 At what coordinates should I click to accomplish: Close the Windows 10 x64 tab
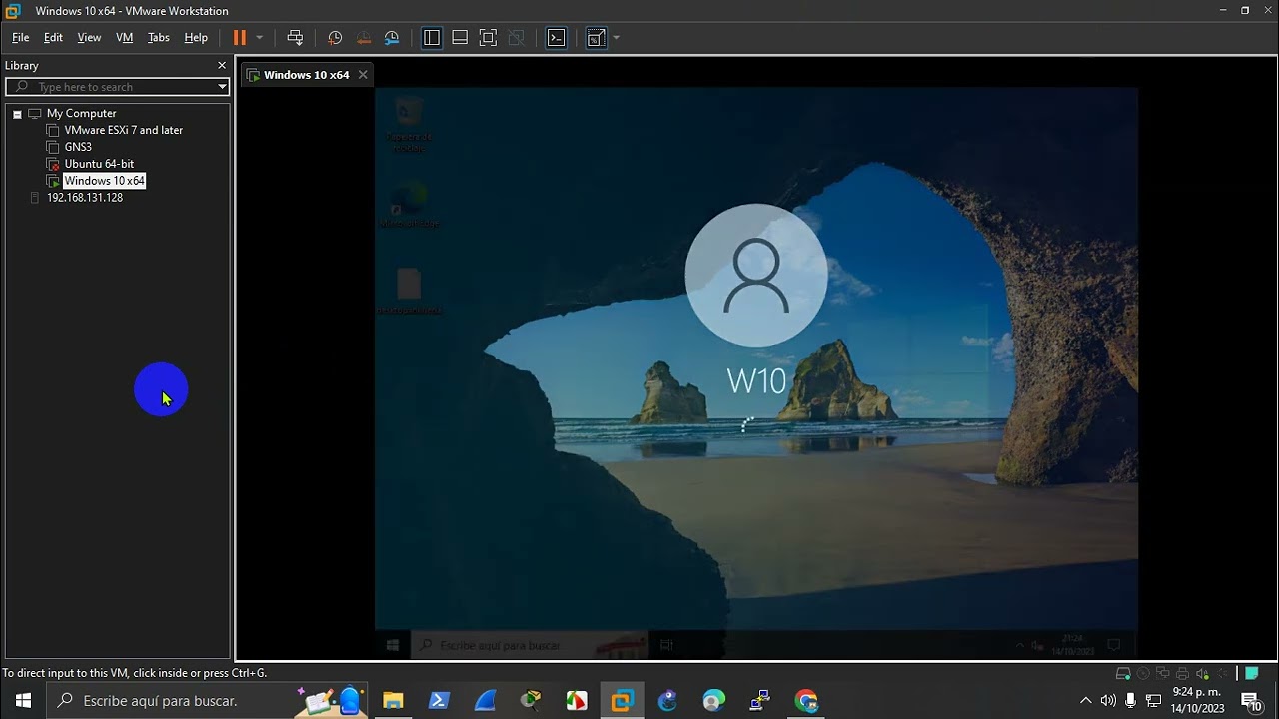363,75
